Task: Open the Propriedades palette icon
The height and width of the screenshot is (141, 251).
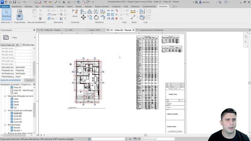Action: [20, 17]
